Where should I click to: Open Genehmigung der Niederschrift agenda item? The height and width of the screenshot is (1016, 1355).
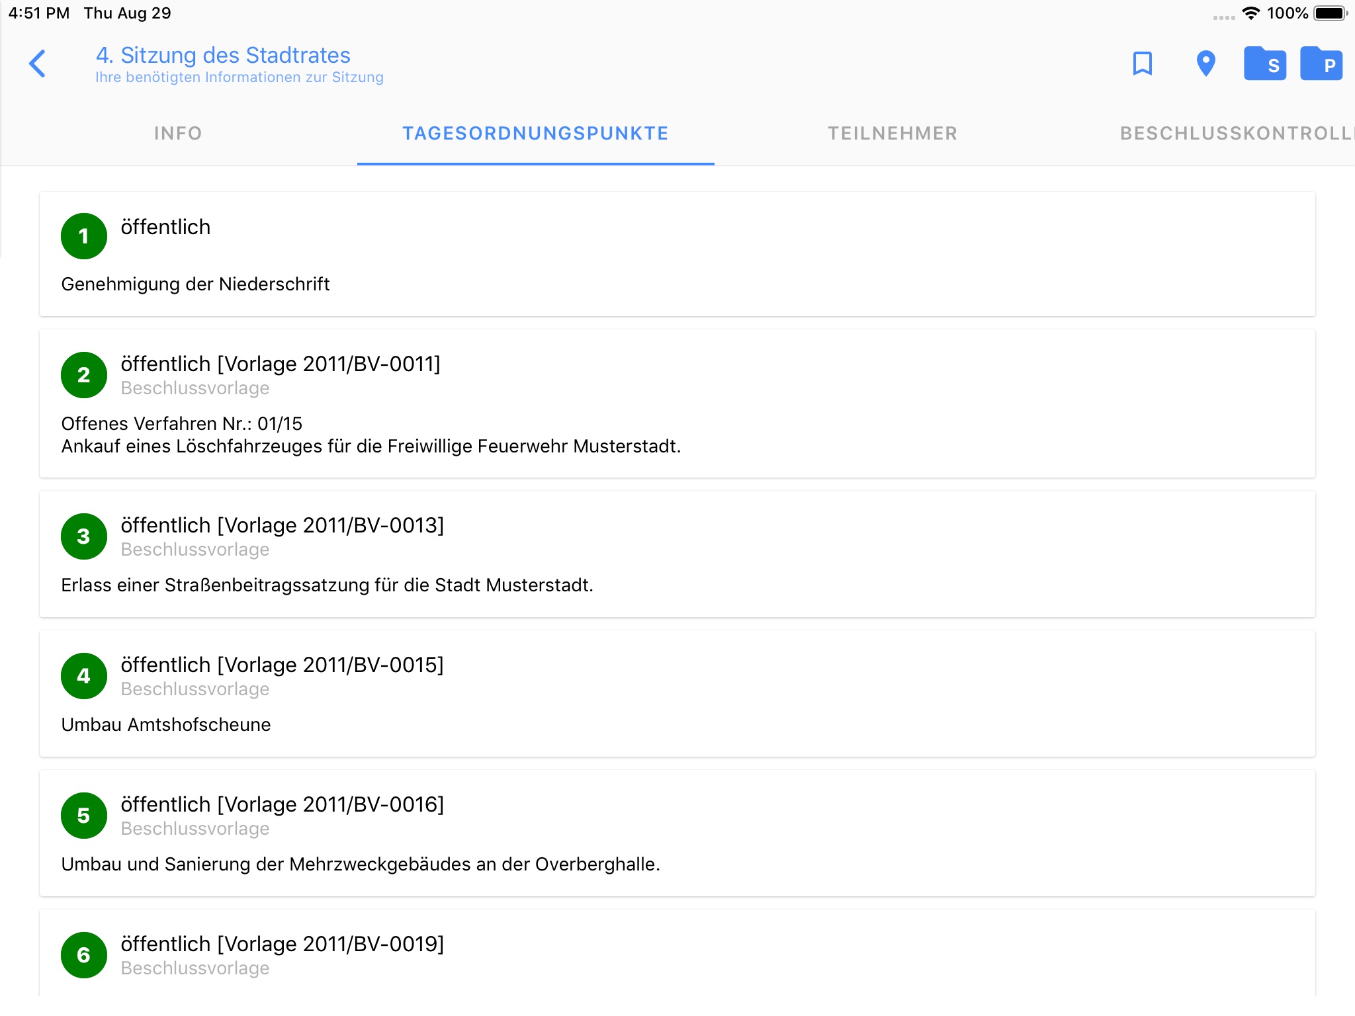click(195, 284)
